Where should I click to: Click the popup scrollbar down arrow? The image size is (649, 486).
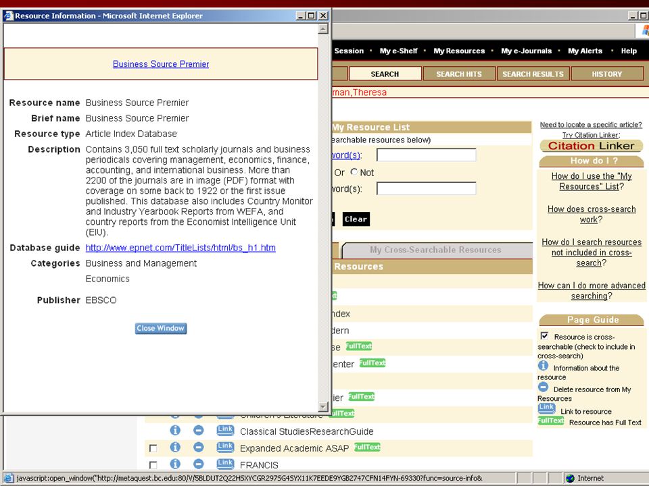323,406
